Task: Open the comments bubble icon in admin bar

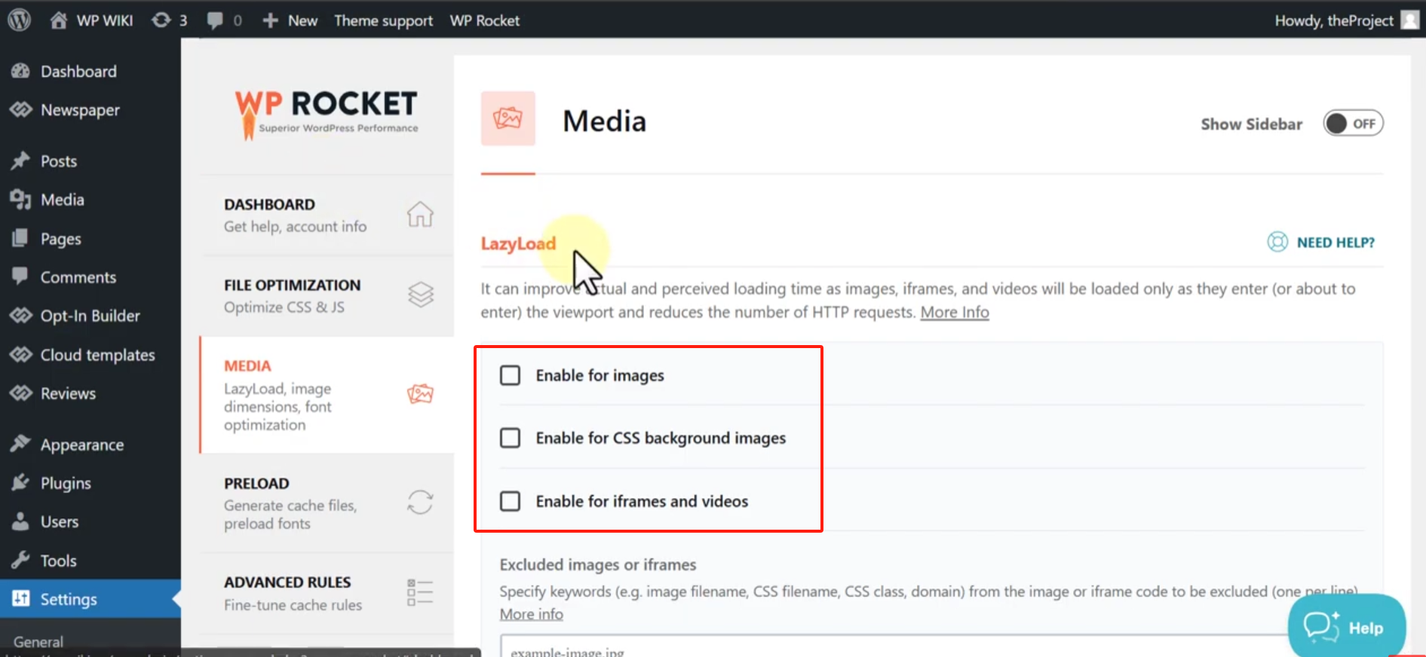Action: (224, 20)
